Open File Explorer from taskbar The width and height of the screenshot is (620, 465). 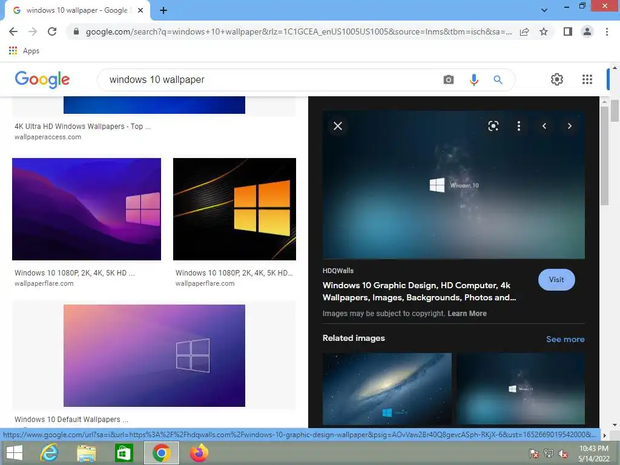tap(86, 453)
